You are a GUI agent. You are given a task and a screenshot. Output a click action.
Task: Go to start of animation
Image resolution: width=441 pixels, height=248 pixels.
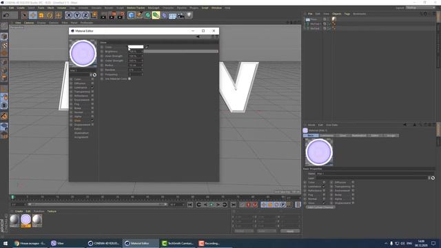190,205
